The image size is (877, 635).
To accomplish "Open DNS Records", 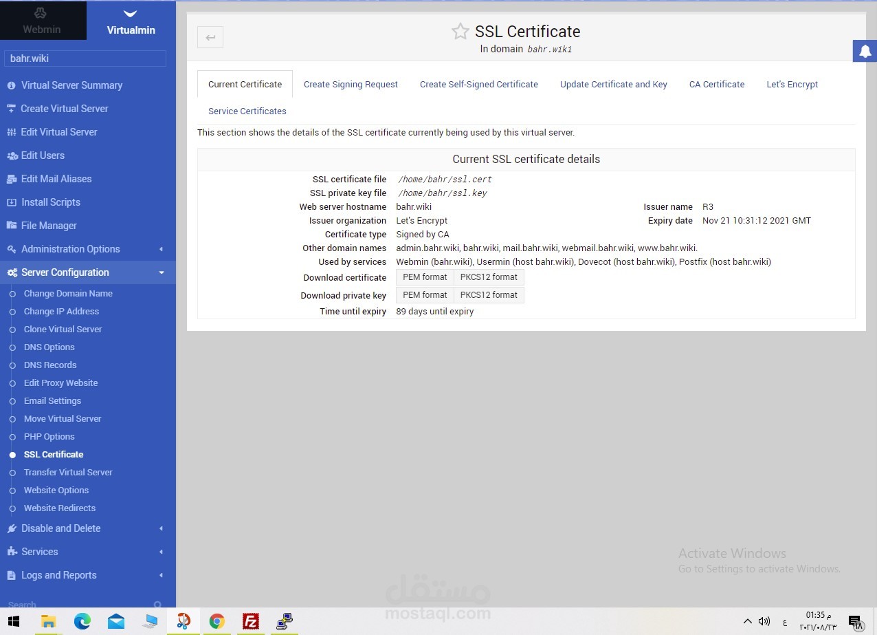I will [50, 365].
